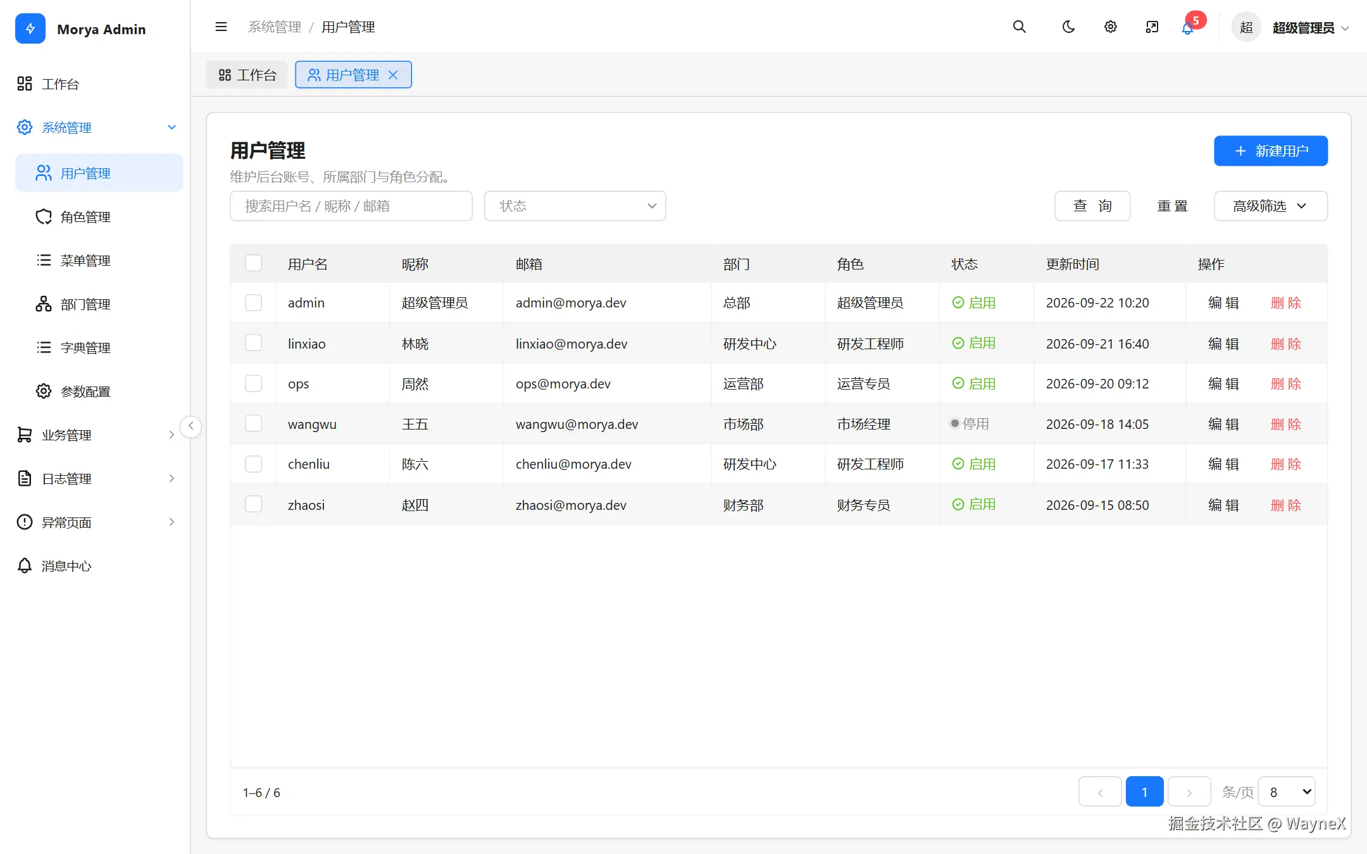
Task: Click the 消息中心 bell icon
Action: pyautogui.click(x=25, y=566)
